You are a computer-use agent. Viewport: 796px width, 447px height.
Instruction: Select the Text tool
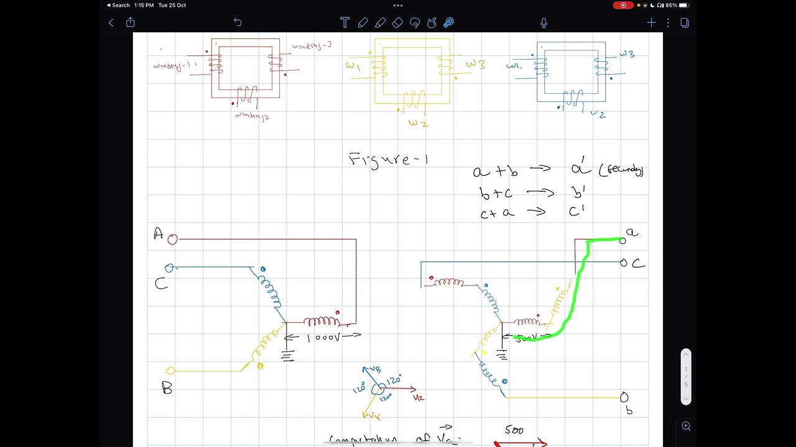[345, 23]
